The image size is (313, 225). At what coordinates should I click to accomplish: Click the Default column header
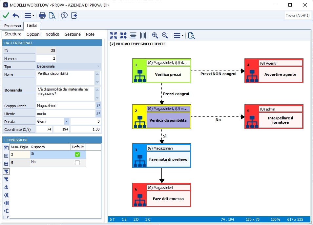[x=78, y=147]
